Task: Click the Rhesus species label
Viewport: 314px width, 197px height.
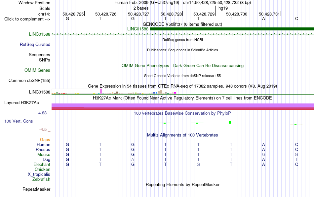Action: tap(43, 149)
